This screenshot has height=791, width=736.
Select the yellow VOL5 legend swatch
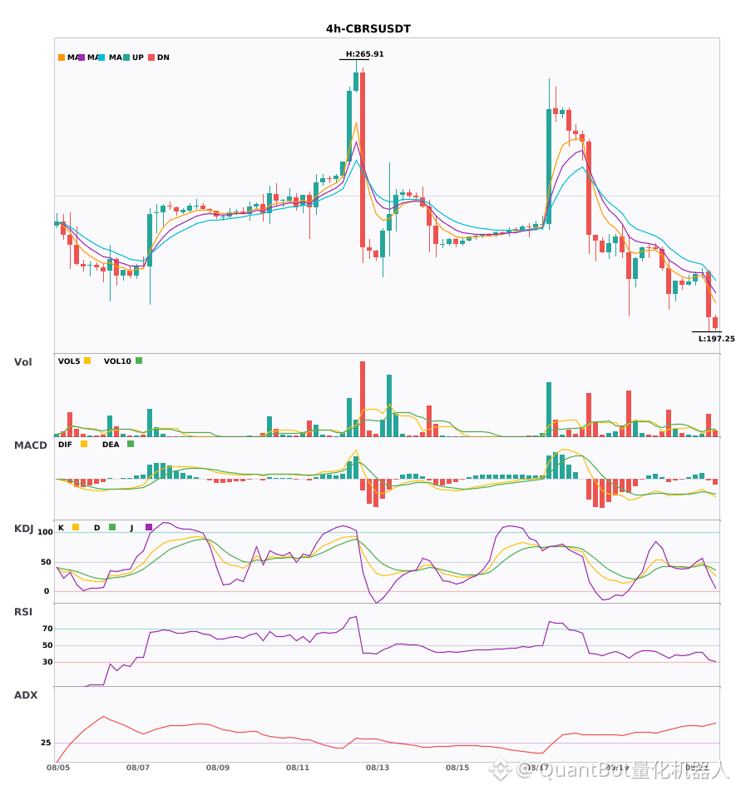tap(87, 361)
